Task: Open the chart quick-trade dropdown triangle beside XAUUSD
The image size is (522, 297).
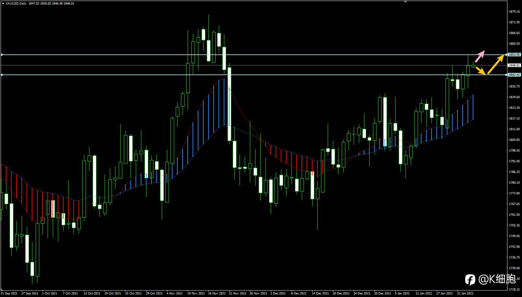Action: [x=3, y=4]
